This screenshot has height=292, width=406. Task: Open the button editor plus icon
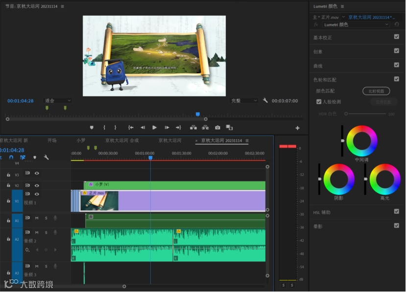pyautogui.click(x=297, y=128)
